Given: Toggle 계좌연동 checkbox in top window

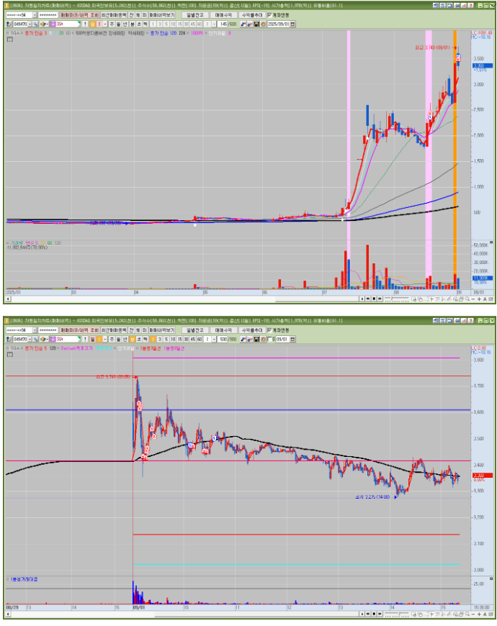Looking at the screenshot, I should pos(269,15).
